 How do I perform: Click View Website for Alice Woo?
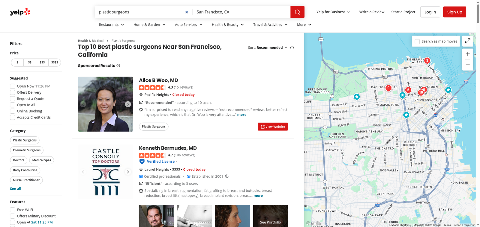point(273,127)
